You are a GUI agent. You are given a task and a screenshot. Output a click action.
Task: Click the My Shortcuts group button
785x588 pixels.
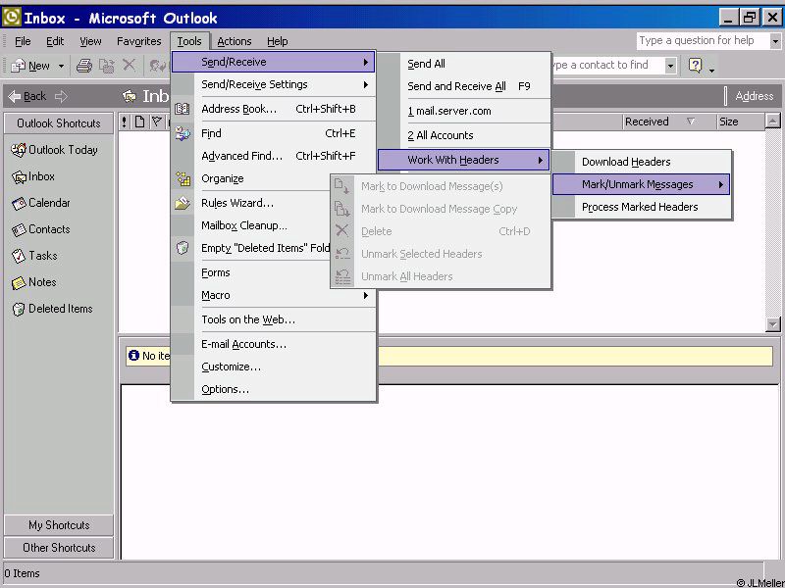[x=59, y=525]
